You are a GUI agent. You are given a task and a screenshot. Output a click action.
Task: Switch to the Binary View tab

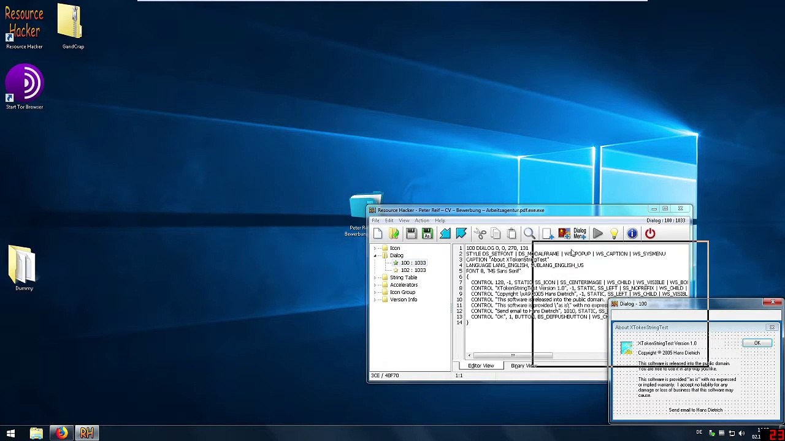click(523, 366)
